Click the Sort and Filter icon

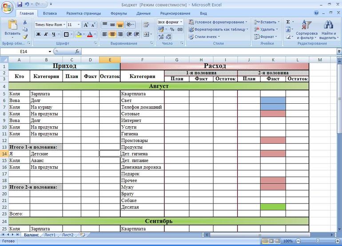306,26
